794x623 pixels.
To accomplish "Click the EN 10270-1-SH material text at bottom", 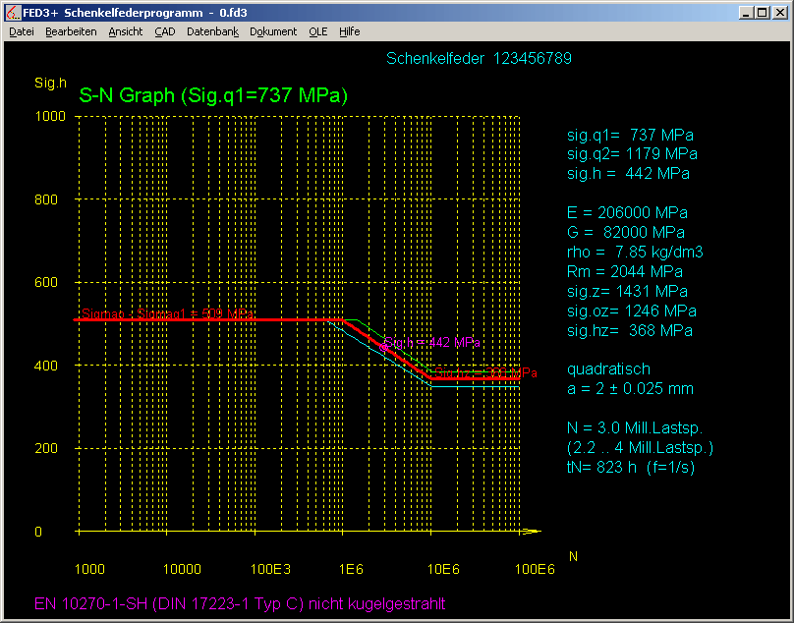I will click(x=232, y=603).
